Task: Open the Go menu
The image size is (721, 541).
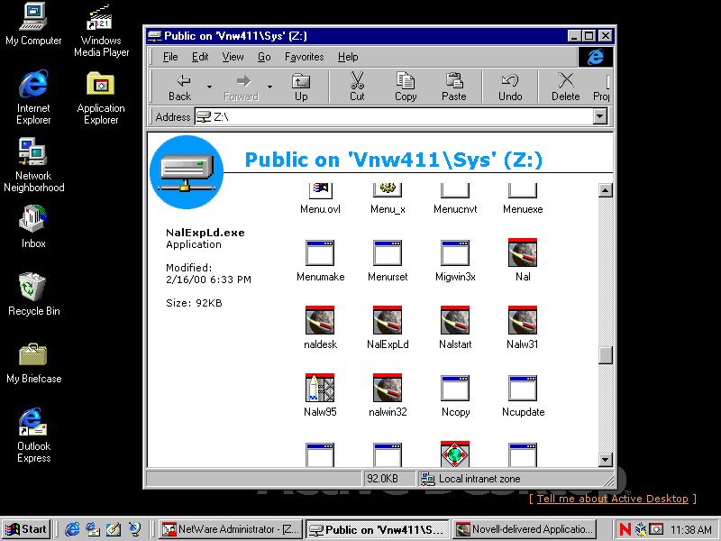Action: click(x=264, y=57)
